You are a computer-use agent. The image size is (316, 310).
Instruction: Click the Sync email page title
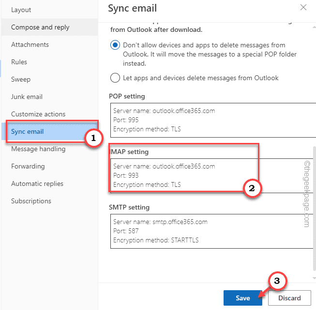pos(133,8)
